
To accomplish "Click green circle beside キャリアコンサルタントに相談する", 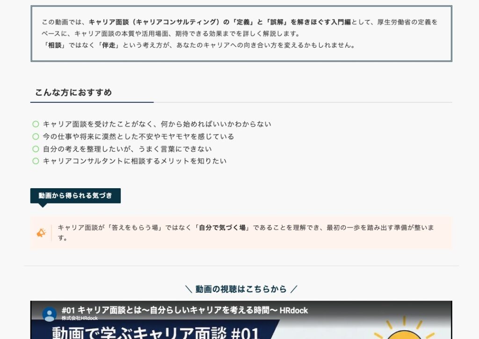I will pyautogui.click(x=36, y=161).
